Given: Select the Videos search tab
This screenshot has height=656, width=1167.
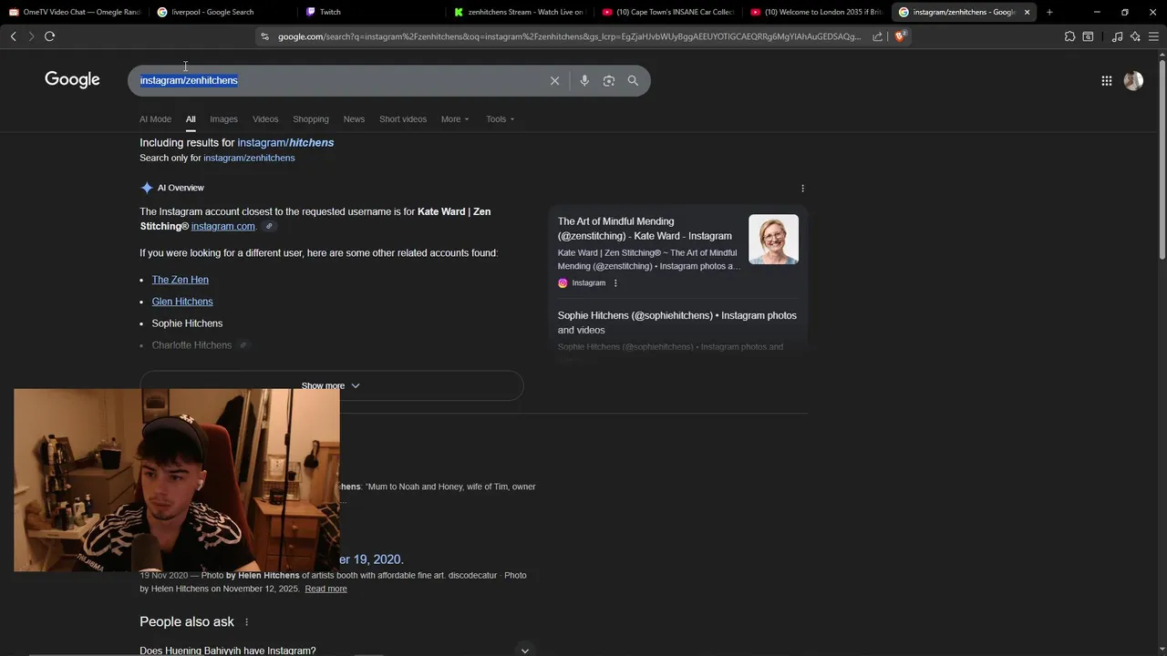Looking at the screenshot, I should pyautogui.click(x=265, y=119).
